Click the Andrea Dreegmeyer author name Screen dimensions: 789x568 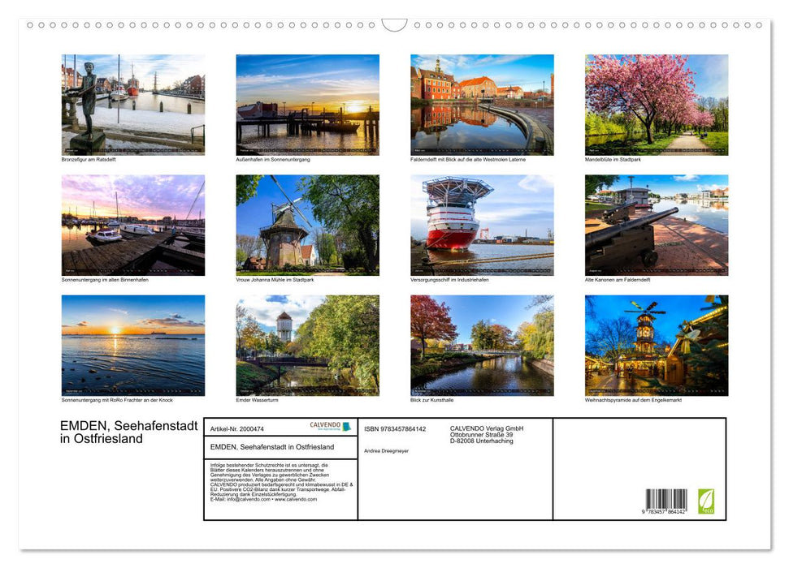point(387,450)
